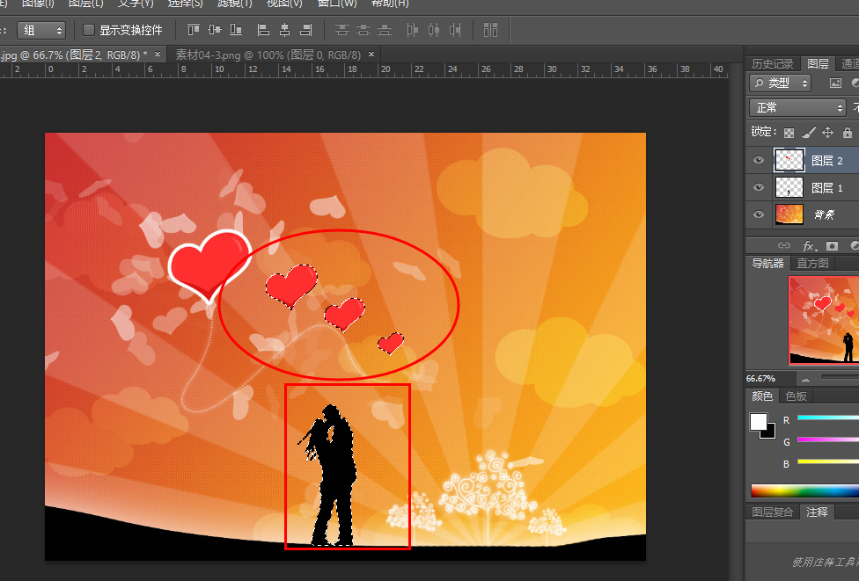Screen dimensions: 859x581
Task: Align vertical centers of layers
Action: click(x=215, y=30)
